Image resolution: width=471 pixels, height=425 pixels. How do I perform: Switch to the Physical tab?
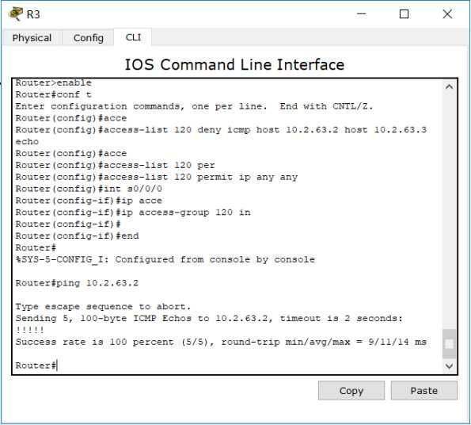pyautogui.click(x=32, y=38)
